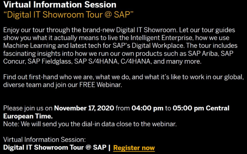
Task: Click the bold November 17, 2020 date
Action: (x=84, y=108)
